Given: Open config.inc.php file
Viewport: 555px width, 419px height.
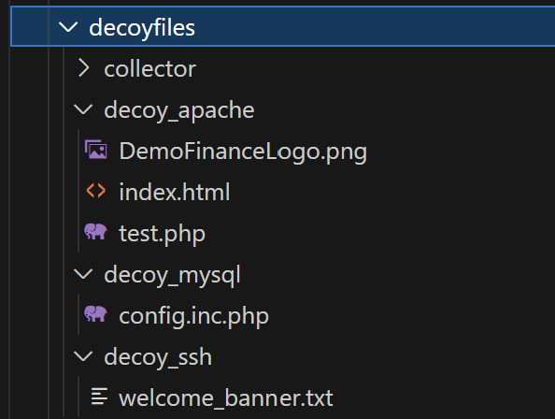Looking at the screenshot, I should click(194, 316).
